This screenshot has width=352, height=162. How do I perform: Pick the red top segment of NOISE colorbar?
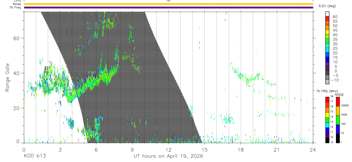[338, 101]
